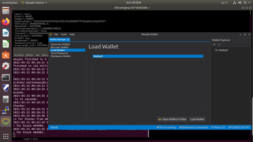This screenshot has height=142, width=253.
Task: Click the Ready status text
Action: click(x=55, y=127)
